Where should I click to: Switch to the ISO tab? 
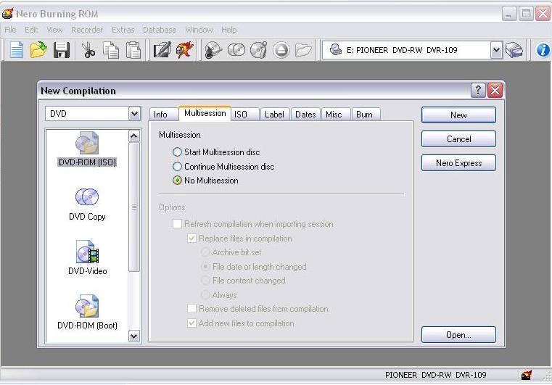click(245, 115)
